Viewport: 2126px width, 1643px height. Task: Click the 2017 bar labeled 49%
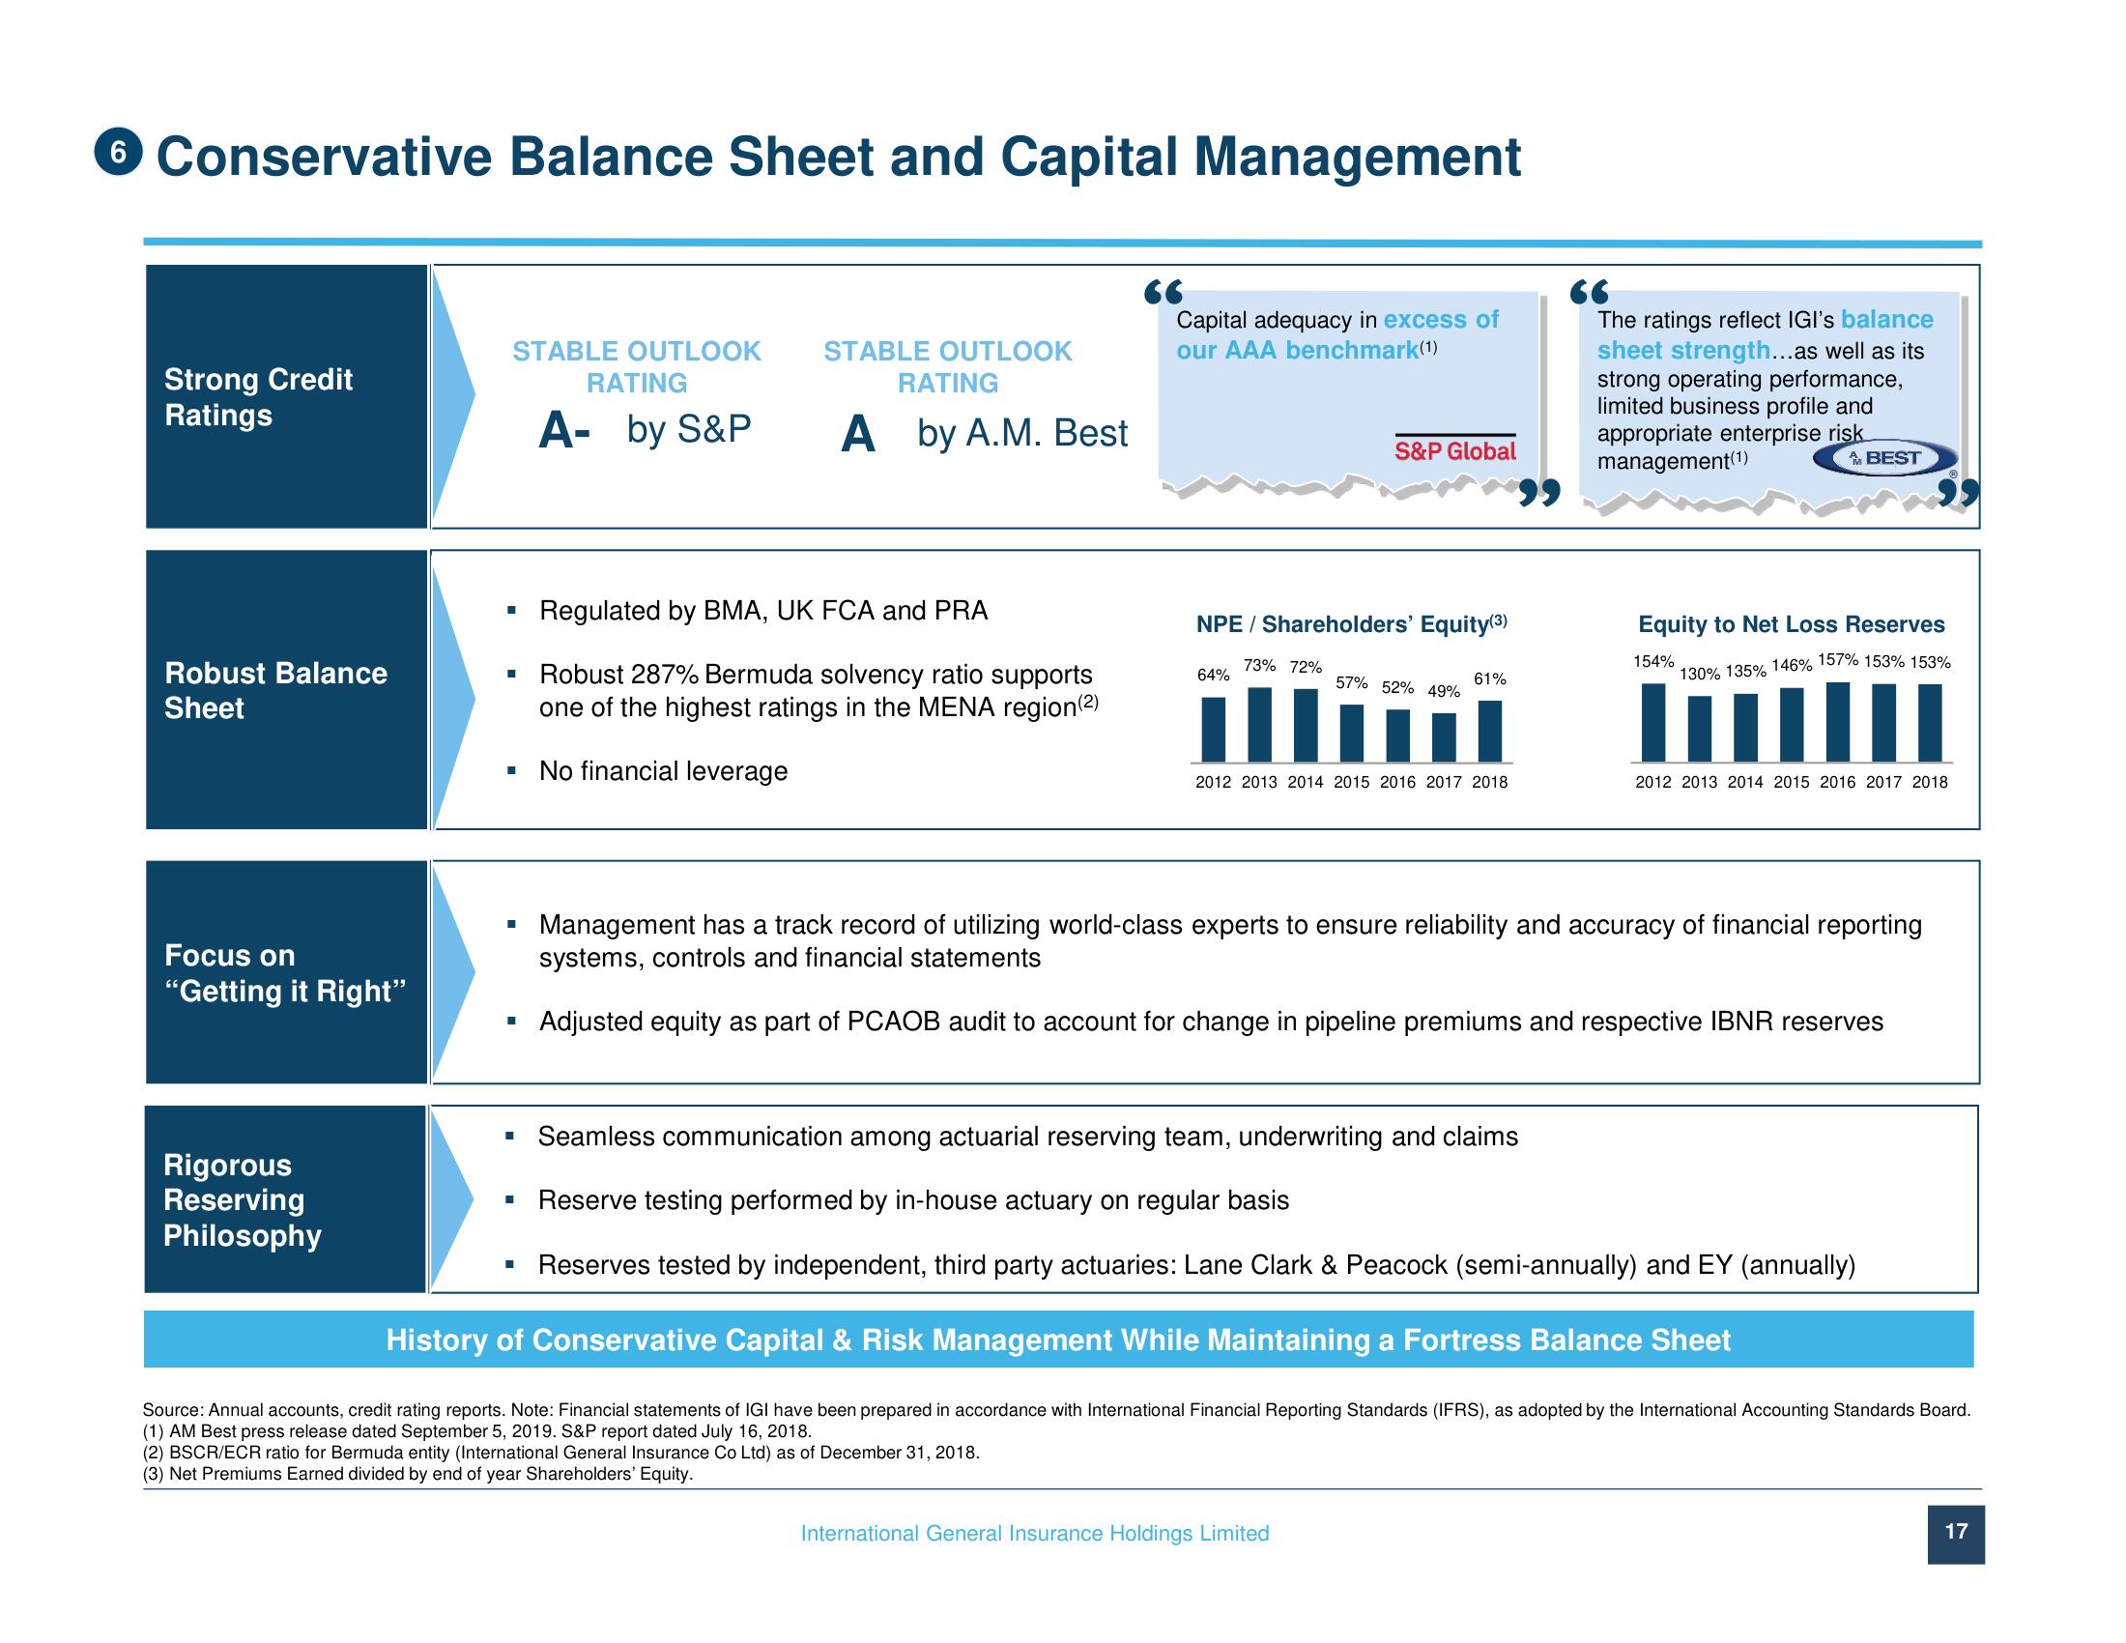[1444, 736]
